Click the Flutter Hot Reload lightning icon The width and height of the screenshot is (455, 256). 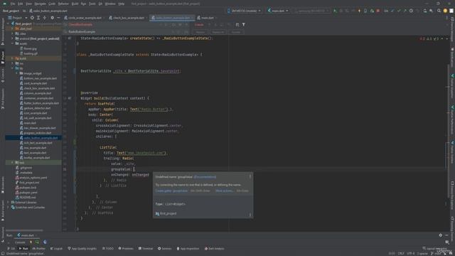(359, 11)
